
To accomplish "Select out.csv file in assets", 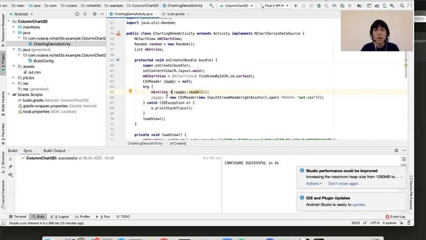I will click(35, 72).
